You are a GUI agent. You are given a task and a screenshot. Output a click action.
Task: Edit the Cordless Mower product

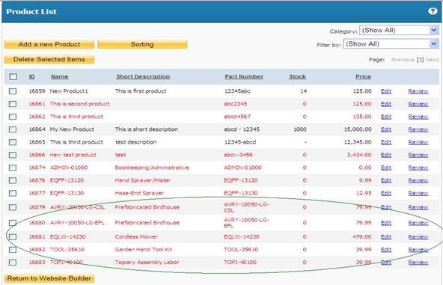(386, 236)
